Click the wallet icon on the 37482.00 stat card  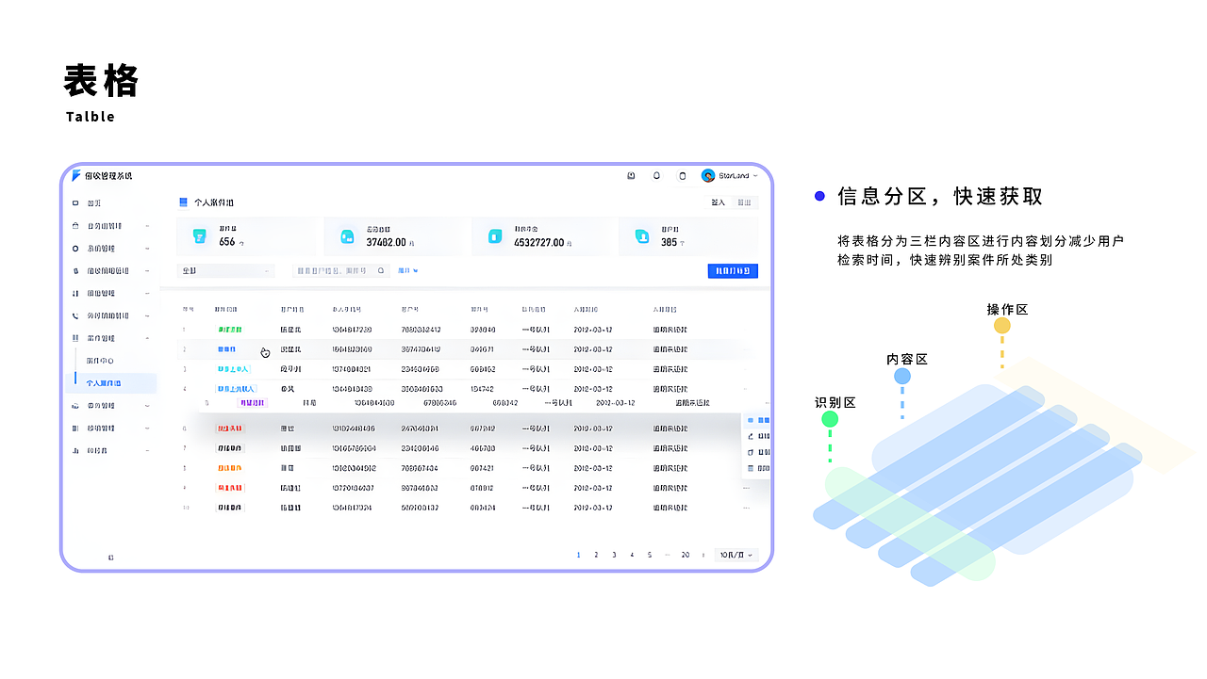[x=347, y=235]
